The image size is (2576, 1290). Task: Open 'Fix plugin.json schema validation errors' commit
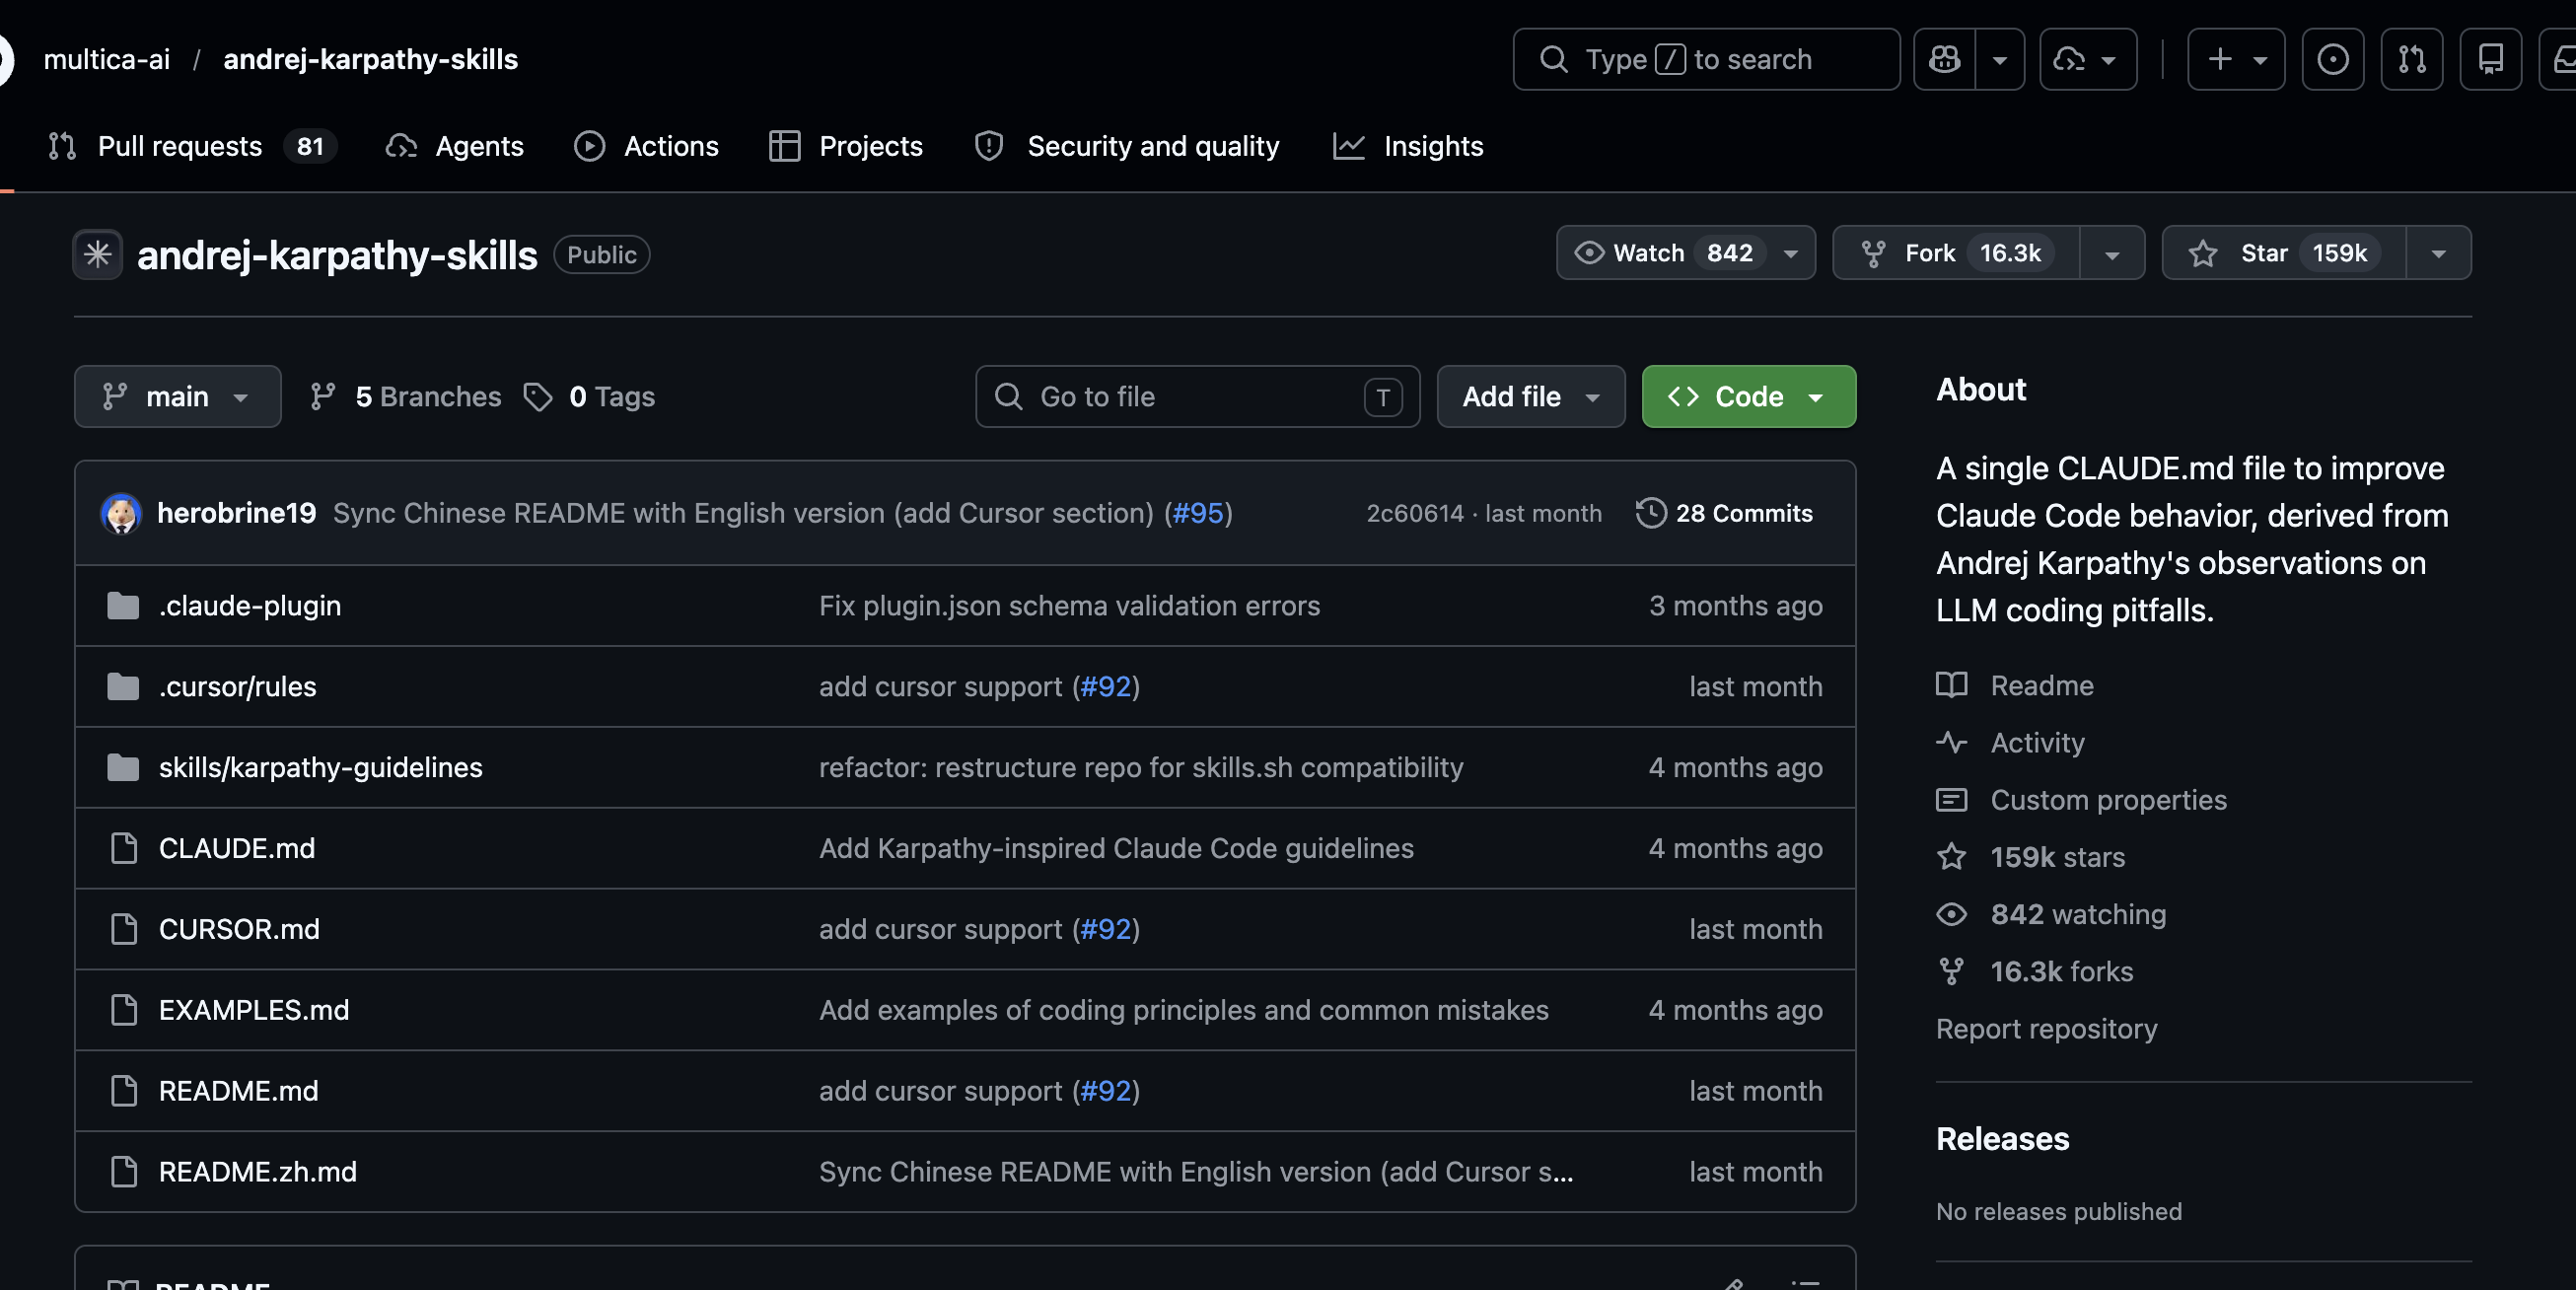1070,606
